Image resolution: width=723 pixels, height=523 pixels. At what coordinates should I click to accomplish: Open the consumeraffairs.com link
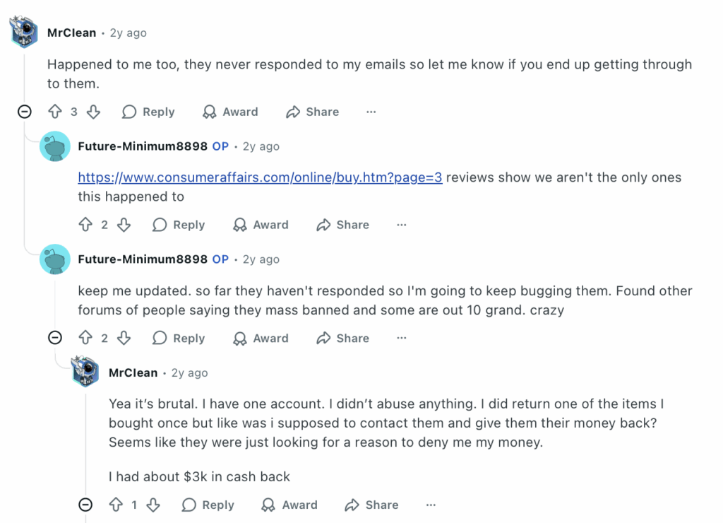pos(259,177)
